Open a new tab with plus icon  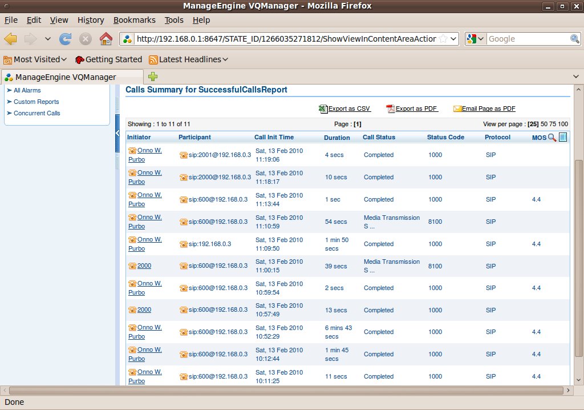click(x=153, y=77)
